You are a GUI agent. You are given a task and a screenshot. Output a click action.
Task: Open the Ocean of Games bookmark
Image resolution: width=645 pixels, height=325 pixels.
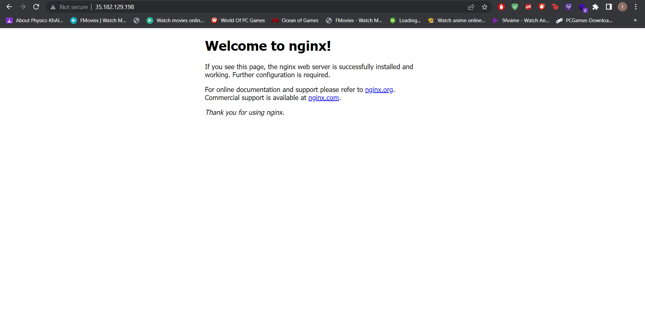[295, 20]
